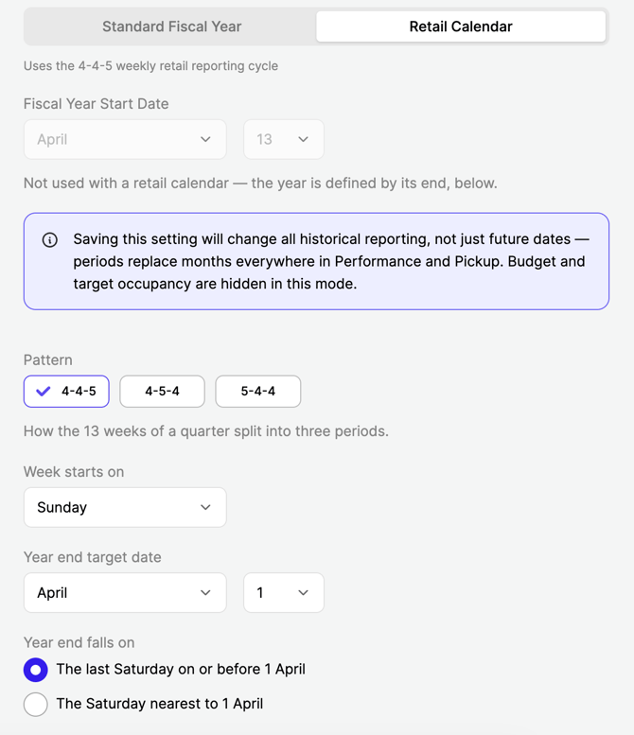This screenshot has width=634, height=735.
Task: Click the Fiscal Year Start Date 13 field
Action: pos(284,139)
